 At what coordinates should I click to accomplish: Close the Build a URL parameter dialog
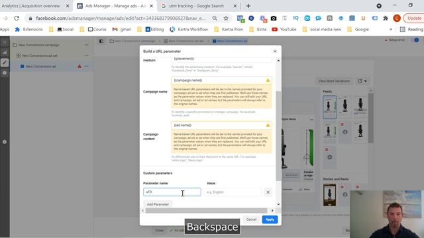click(x=275, y=52)
